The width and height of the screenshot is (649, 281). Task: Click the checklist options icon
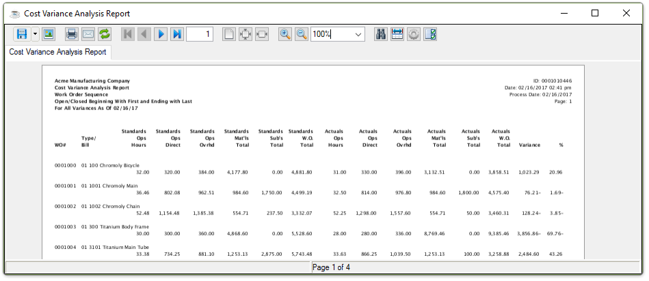click(431, 34)
